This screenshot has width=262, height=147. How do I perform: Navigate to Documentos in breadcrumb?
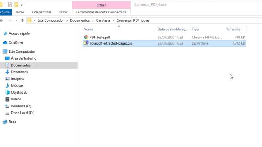click(x=80, y=20)
